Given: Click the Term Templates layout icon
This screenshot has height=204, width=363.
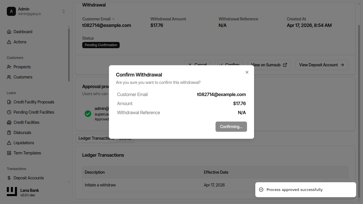Looking at the screenshot, I should (x=9, y=153).
